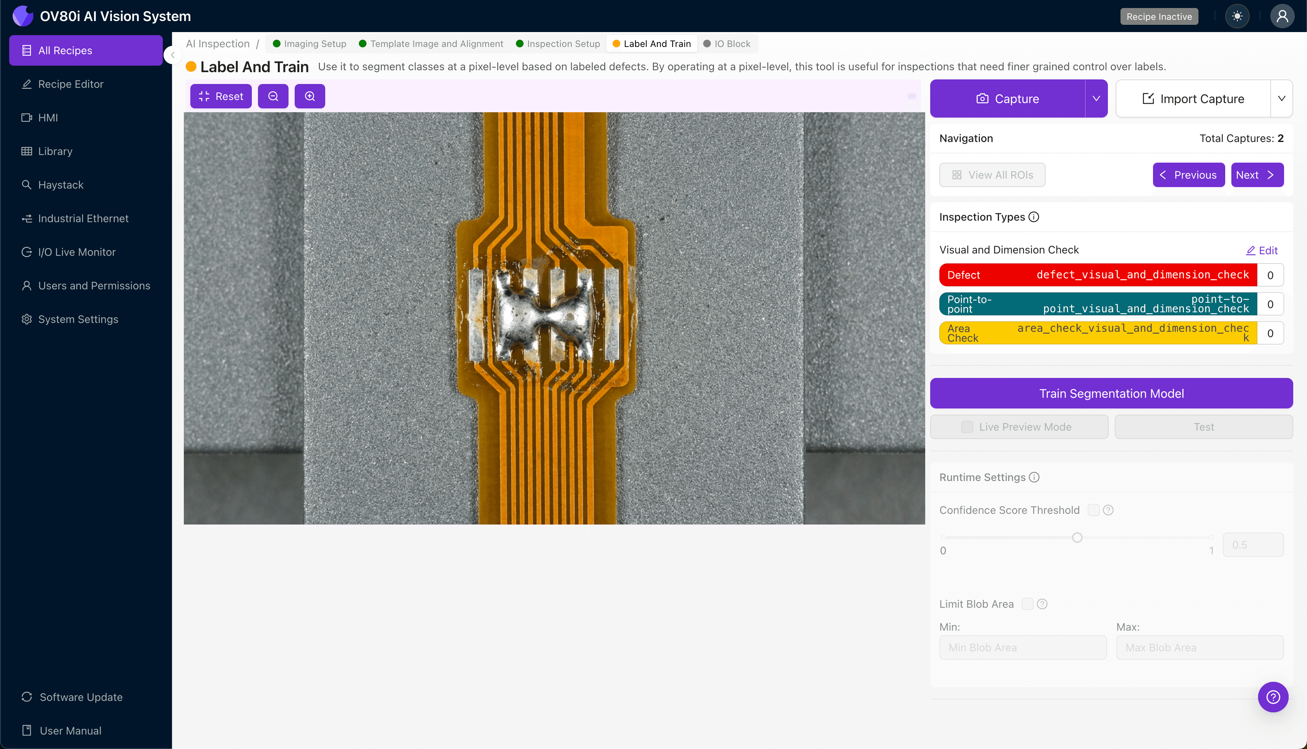This screenshot has height=749, width=1307.
Task: Click Train Segmentation Model button
Action: (1111, 394)
